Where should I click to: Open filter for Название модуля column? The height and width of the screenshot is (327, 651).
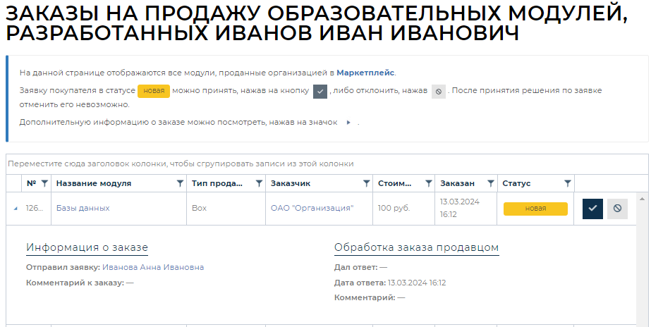pos(179,183)
